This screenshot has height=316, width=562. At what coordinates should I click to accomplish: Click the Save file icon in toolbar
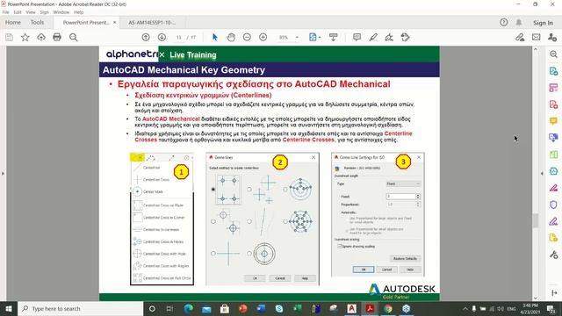9,37
